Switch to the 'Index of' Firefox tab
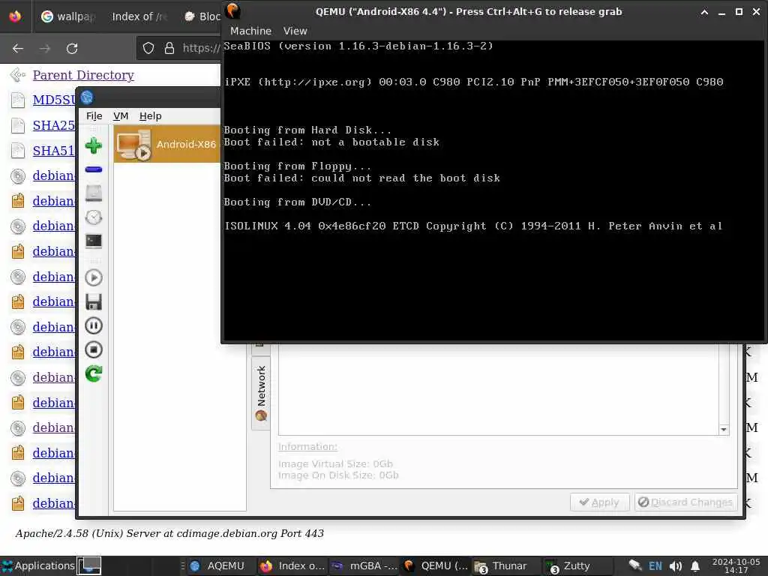768x576 pixels. pos(139,16)
